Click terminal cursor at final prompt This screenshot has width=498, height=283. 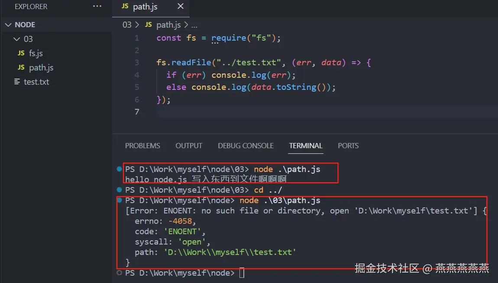pos(242,273)
